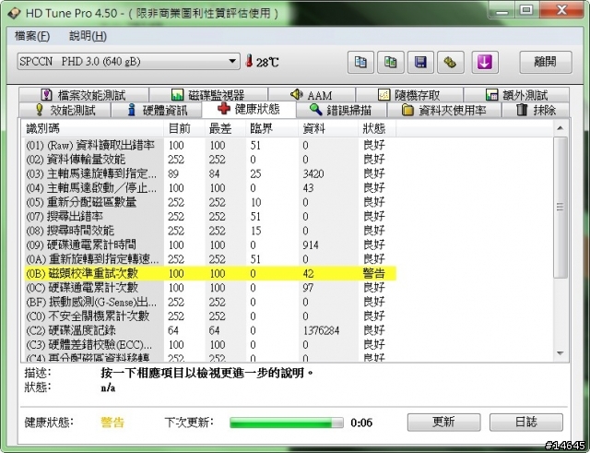Select the (01) (Raw) 資料讀取出錯率 row
This screenshot has height=453, width=590.
[x=210, y=146]
